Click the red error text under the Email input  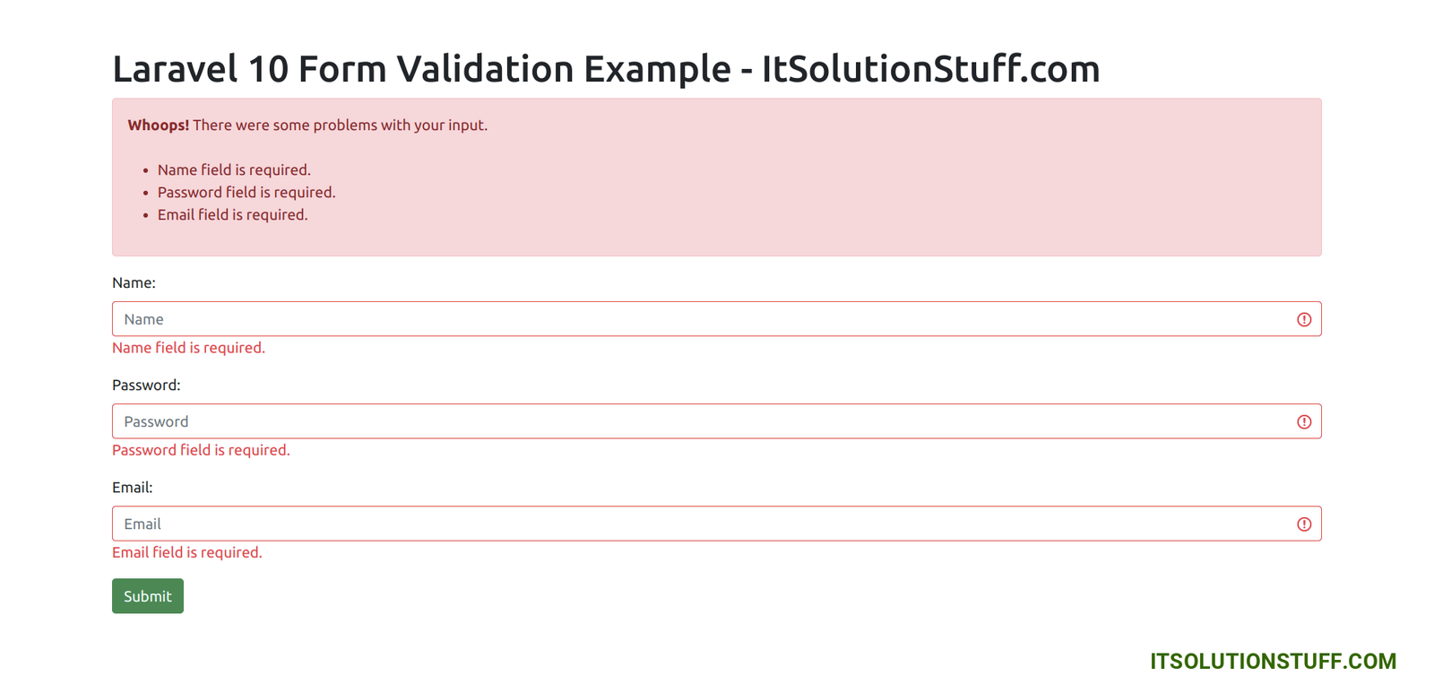187,552
